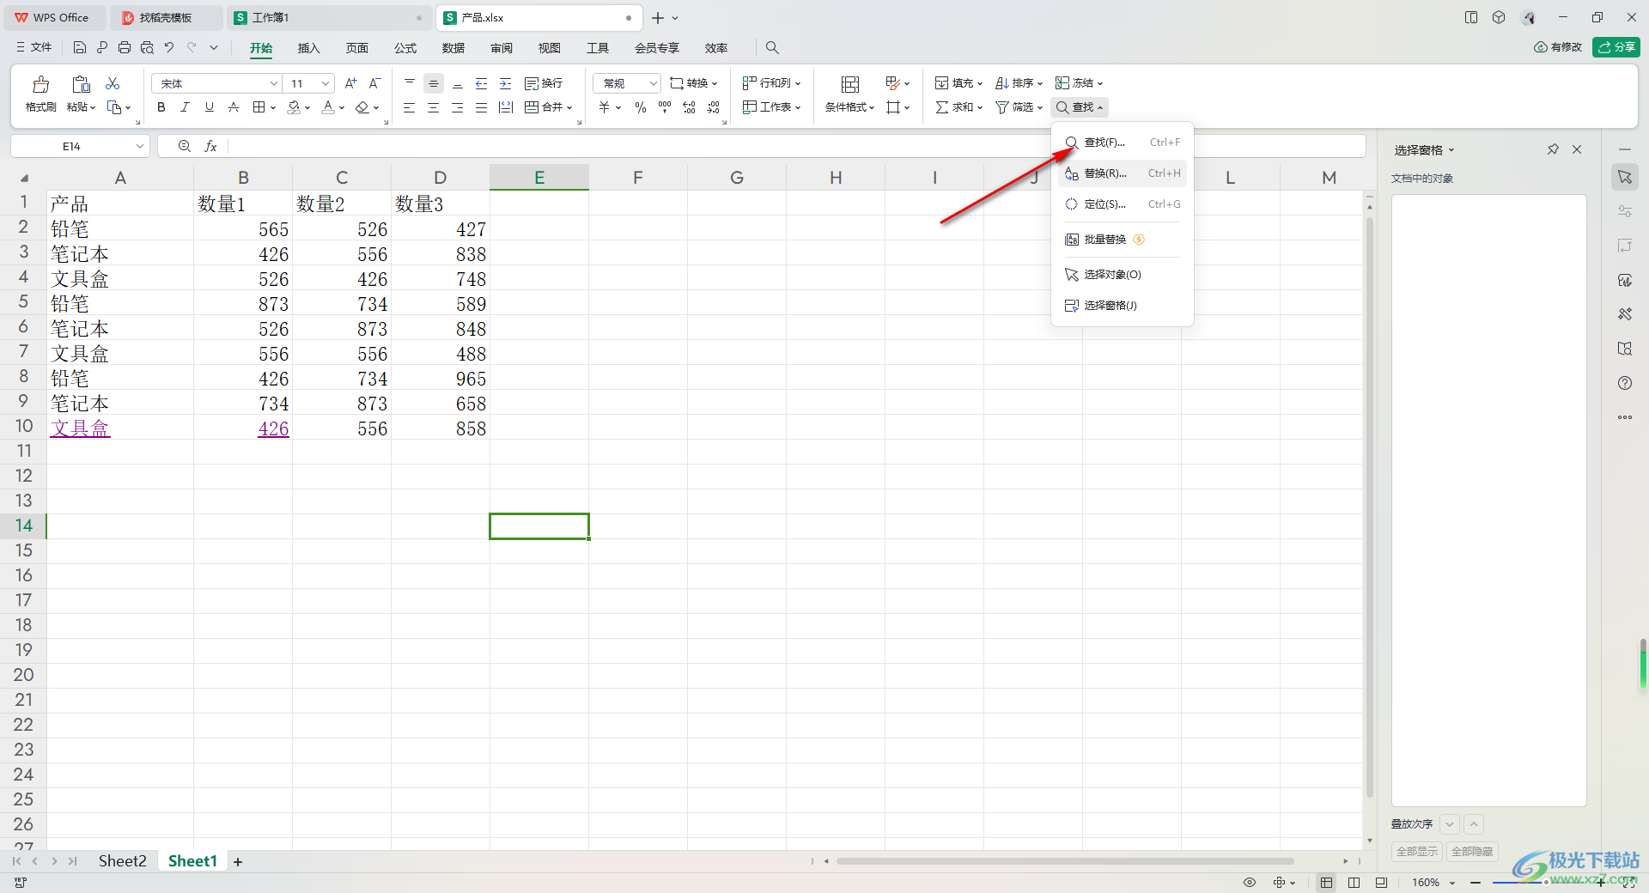The image size is (1649, 893).
Task: Click the Format Painter (格式刷) icon
Action: pos(40,84)
